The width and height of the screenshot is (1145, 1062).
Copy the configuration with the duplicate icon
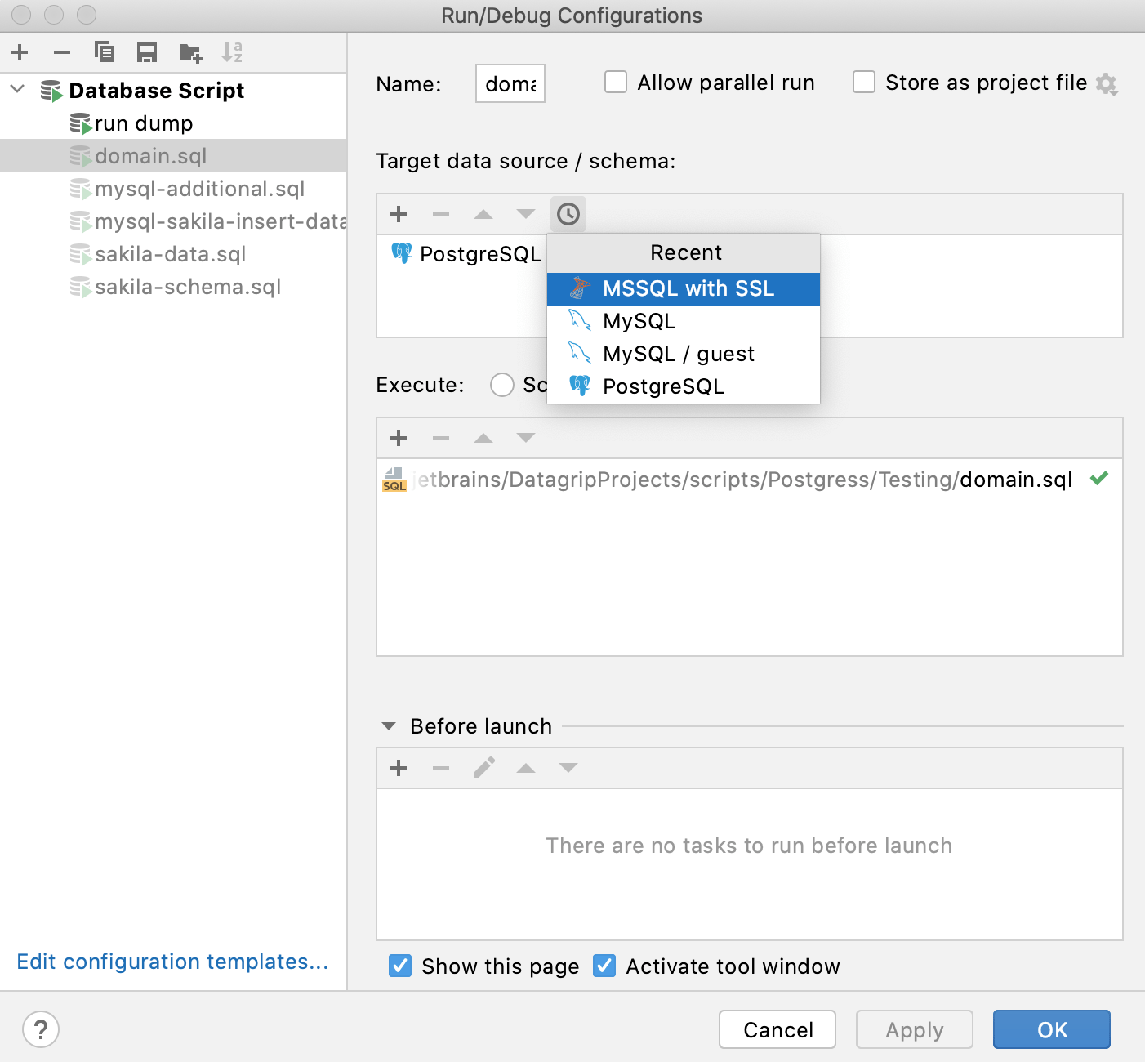coord(105,51)
